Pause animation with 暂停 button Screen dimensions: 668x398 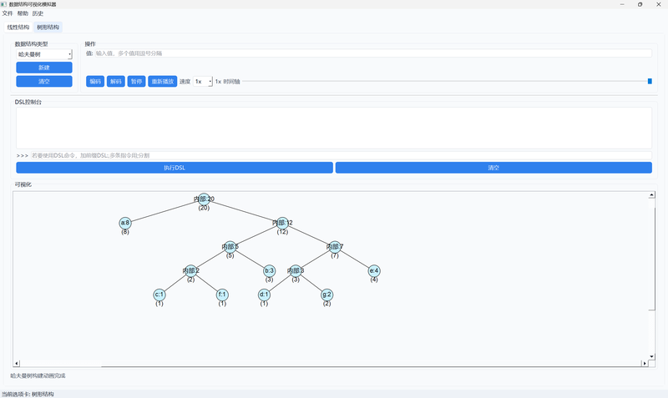(x=136, y=81)
